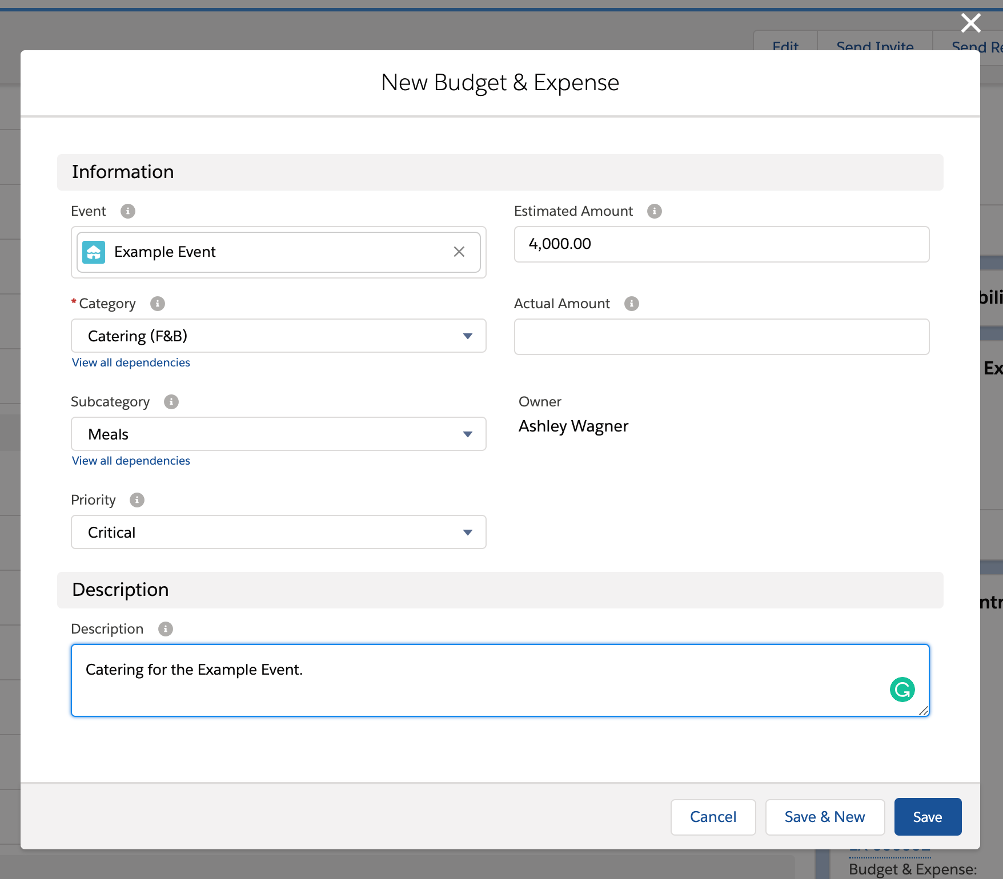
Task: Open the Category dropdown showing Catering (F&B)
Action: click(x=279, y=336)
